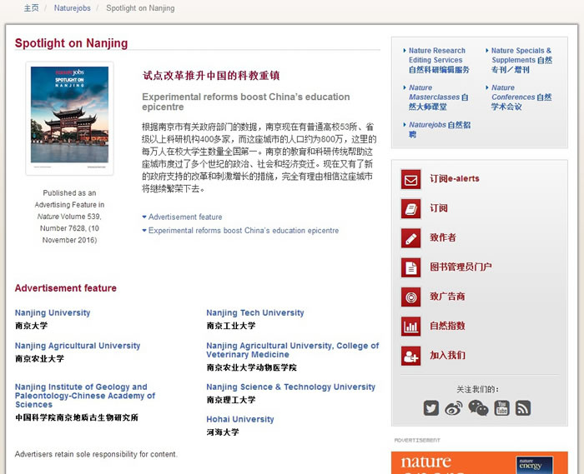Open Nature Research Editing Services link
The image size is (584, 474).
click(436, 55)
